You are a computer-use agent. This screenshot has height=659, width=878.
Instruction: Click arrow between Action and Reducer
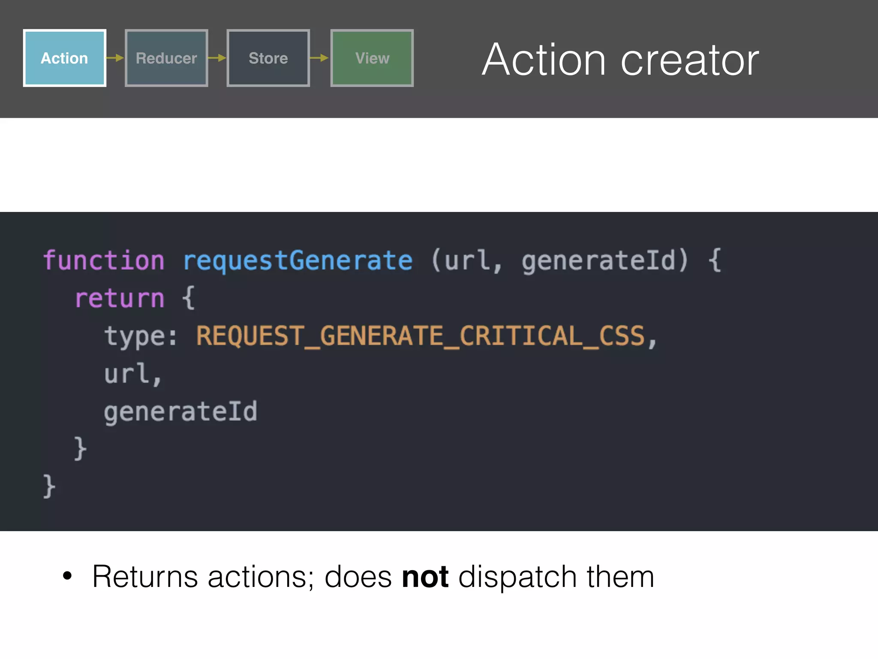[115, 58]
